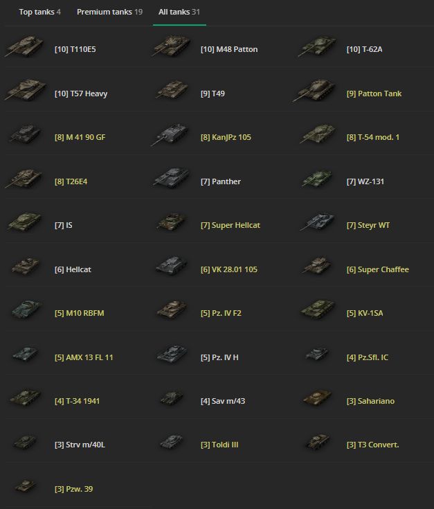The height and width of the screenshot is (509, 434).
Task: Click the T49 tank icon
Action: pyautogui.click(x=172, y=89)
